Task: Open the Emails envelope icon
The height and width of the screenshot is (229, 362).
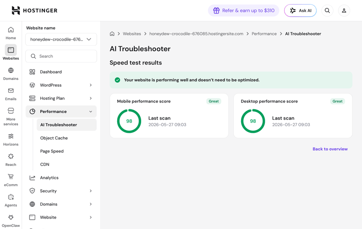Action: (11, 90)
